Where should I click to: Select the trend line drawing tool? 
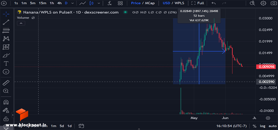click(6, 22)
